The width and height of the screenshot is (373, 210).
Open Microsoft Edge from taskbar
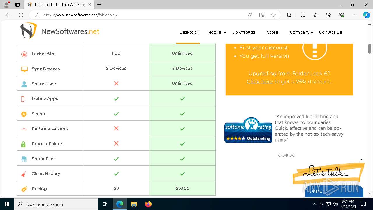click(x=120, y=204)
